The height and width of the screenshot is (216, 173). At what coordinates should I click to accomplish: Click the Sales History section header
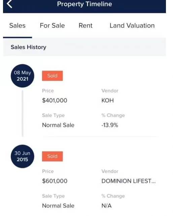coord(28,47)
